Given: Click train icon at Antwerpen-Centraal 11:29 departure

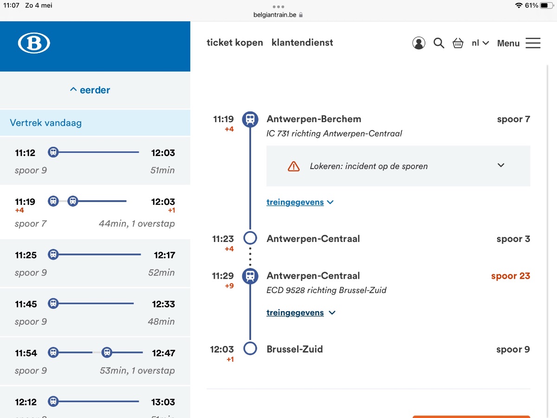Looking at the screenshot, I should pyautogui.click(x=250, y=276).
